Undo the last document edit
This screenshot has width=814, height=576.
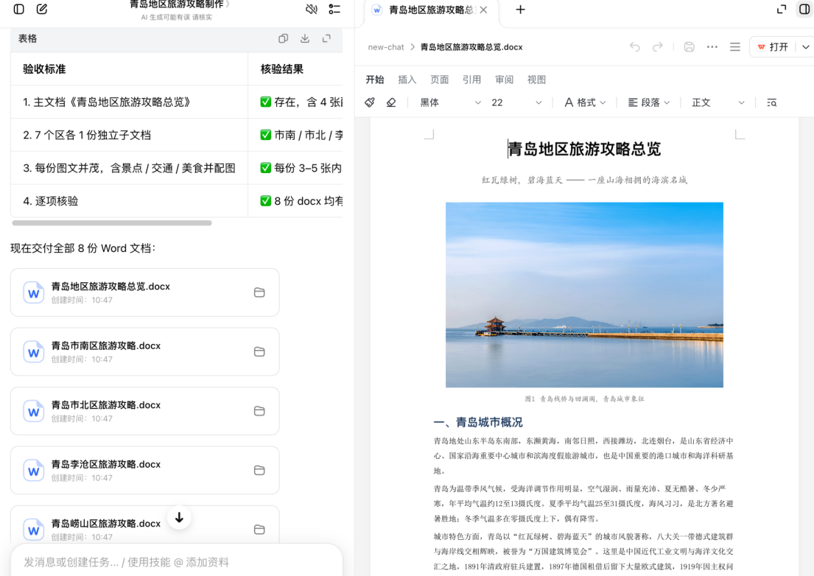635,46
